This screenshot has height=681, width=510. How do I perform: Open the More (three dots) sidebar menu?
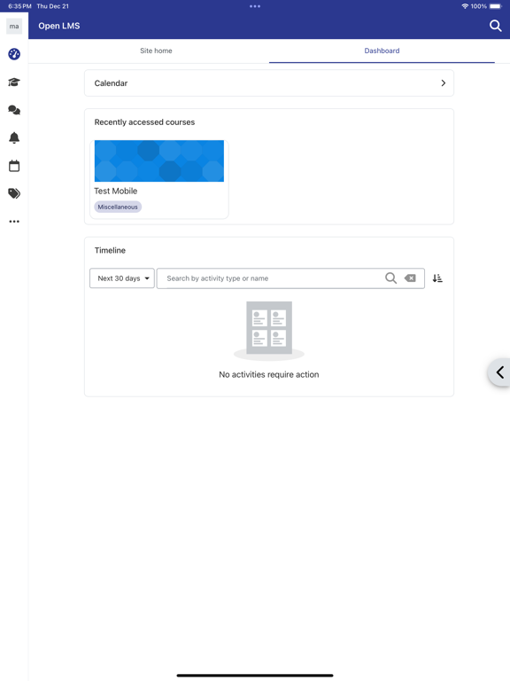point(14,222)
